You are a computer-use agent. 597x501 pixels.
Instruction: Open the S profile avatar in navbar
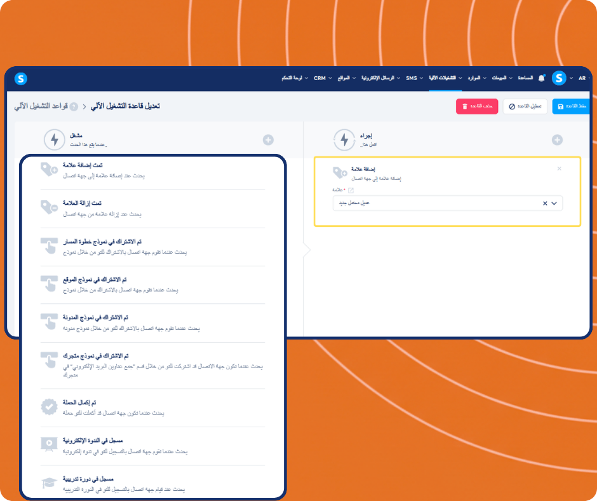click(558, 78)
